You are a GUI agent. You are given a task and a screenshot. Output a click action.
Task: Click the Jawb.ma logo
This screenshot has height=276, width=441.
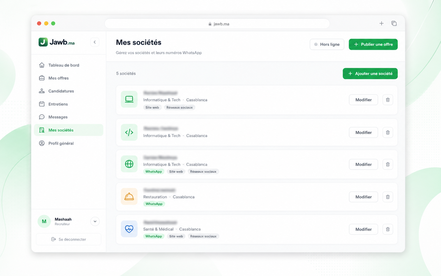[x=56, y=42]
